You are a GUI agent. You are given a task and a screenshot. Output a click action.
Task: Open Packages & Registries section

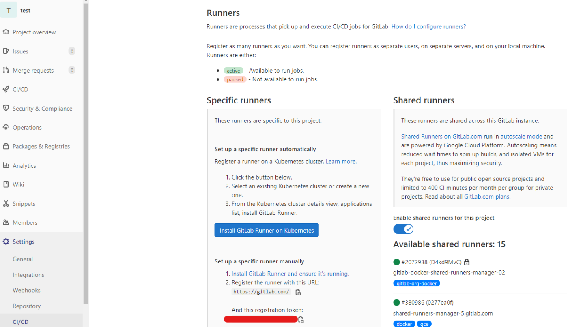pyautogui.click(x=41, y=147)
